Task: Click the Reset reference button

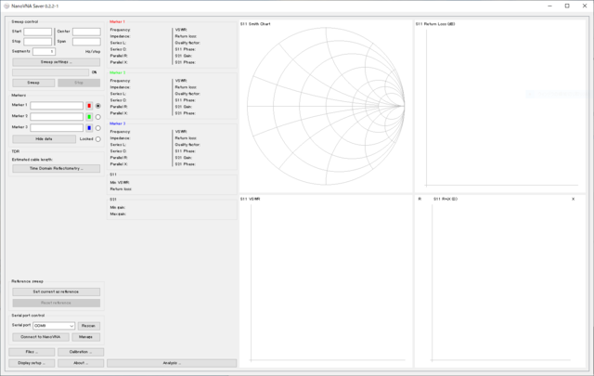Action: click(x=56, y=303)
